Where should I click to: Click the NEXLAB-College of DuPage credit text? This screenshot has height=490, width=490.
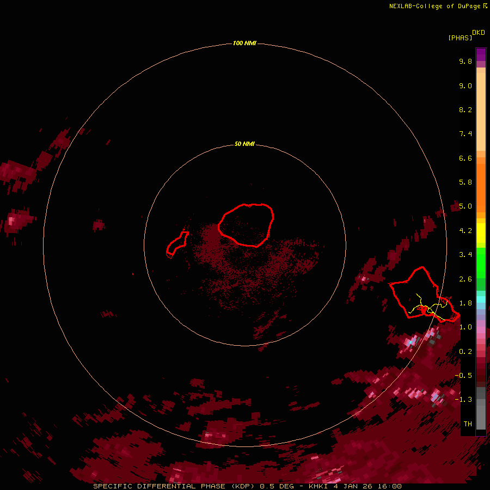(434, 6)
